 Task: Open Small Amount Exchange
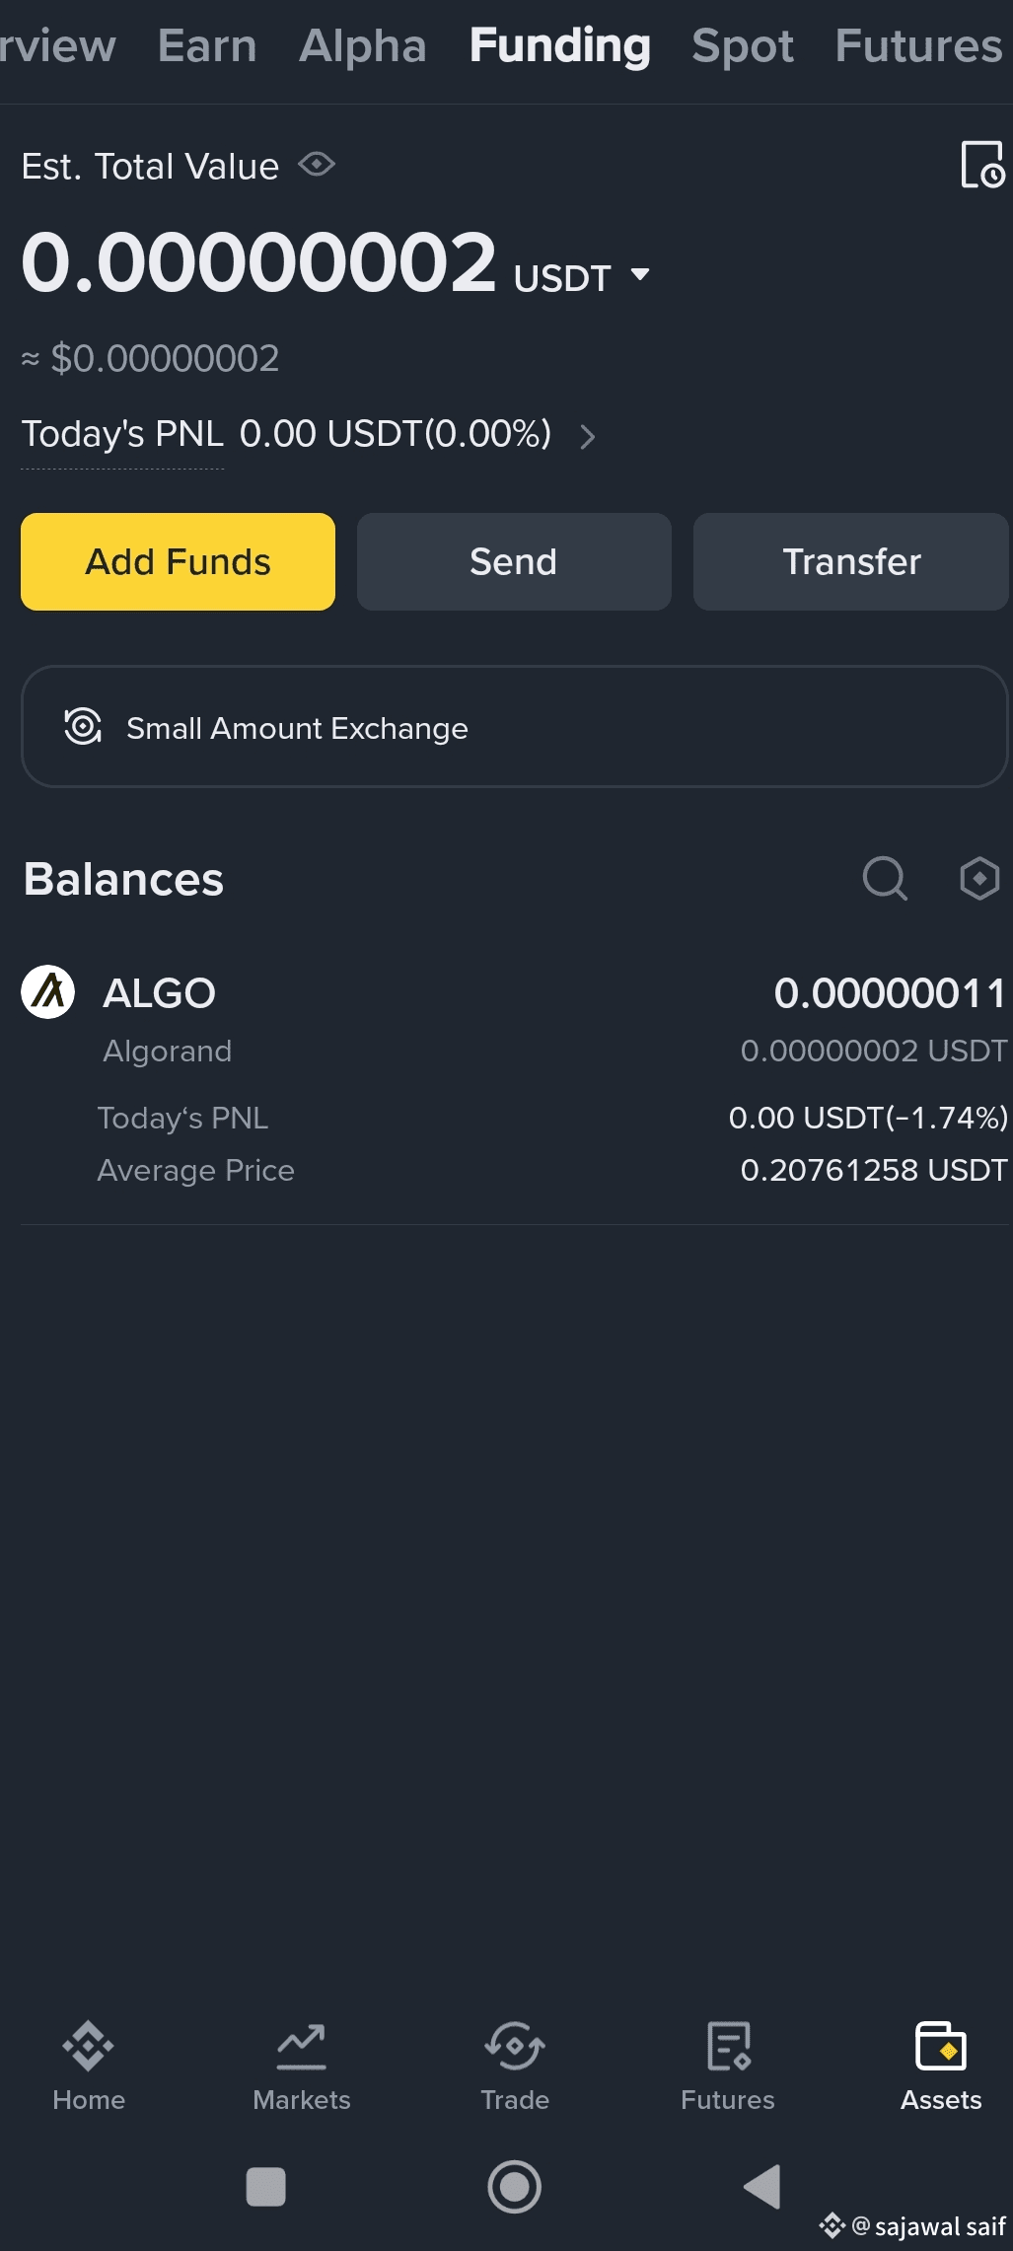tap(514, 727)
